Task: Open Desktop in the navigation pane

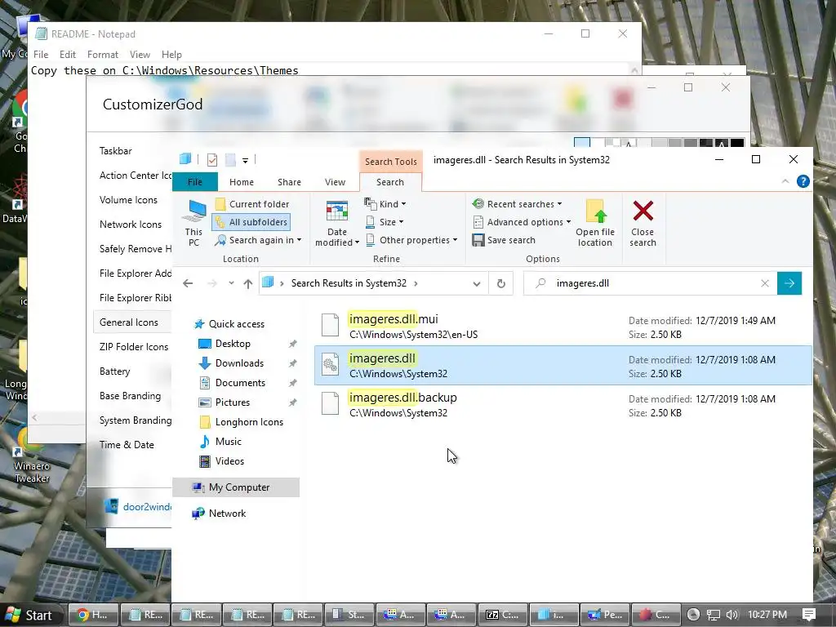Action: tap(233, 344)
